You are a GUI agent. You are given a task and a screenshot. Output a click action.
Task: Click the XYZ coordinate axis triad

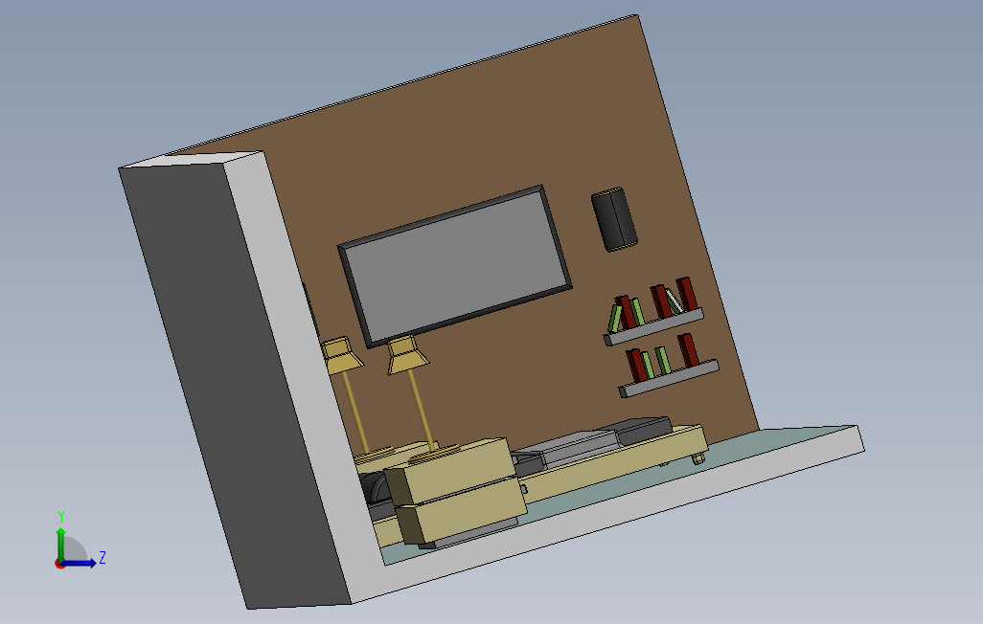80,541
